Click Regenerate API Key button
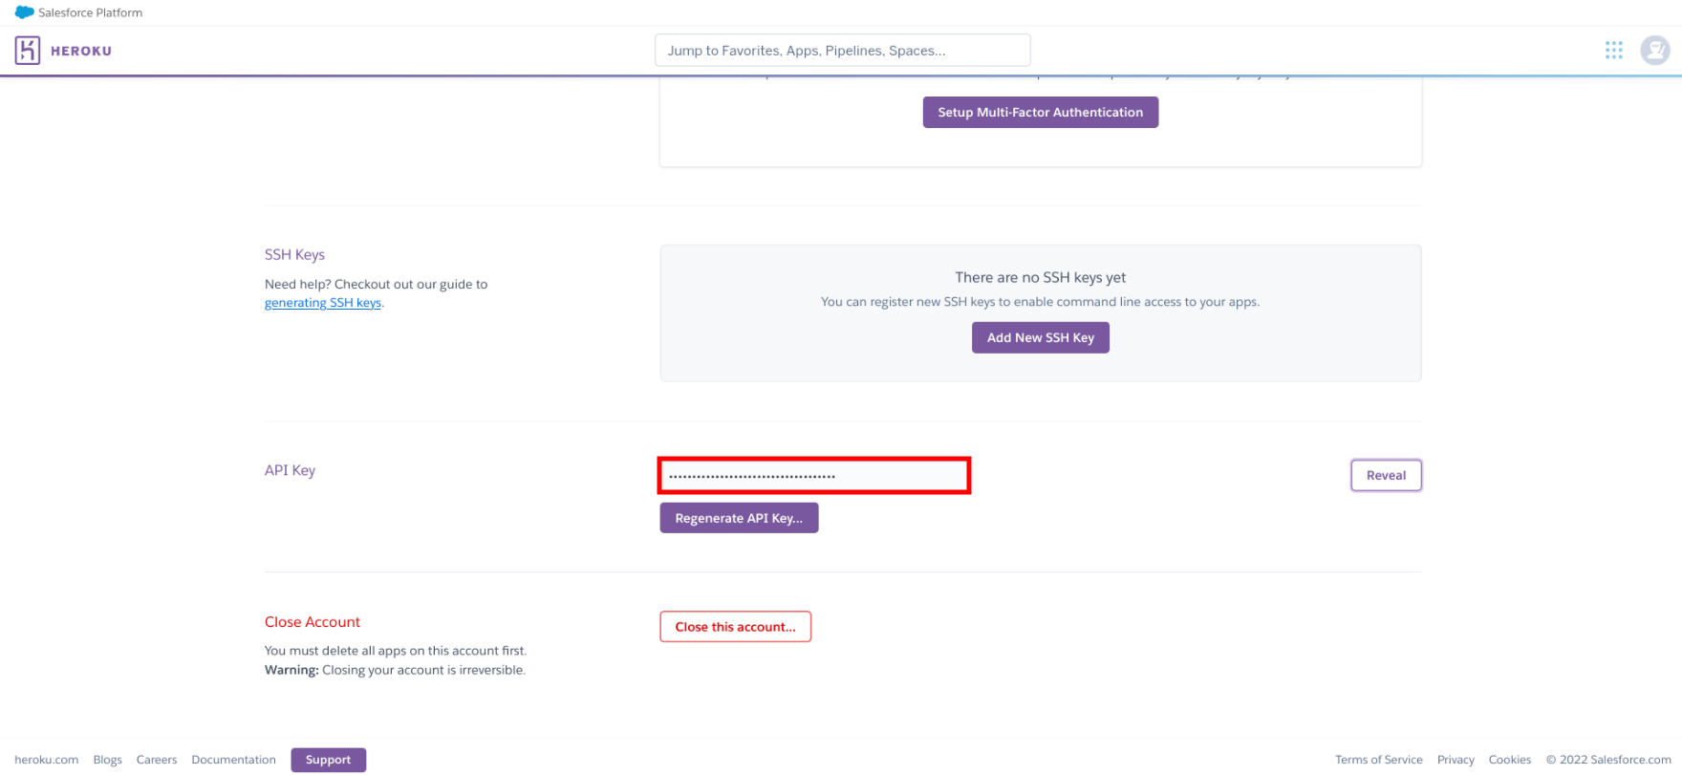 click(x=739, y=518)
